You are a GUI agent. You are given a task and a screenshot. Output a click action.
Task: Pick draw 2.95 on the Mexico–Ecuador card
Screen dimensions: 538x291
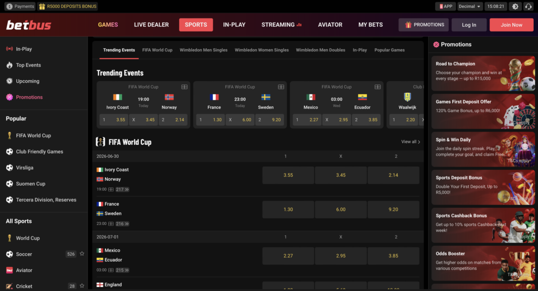338,120
